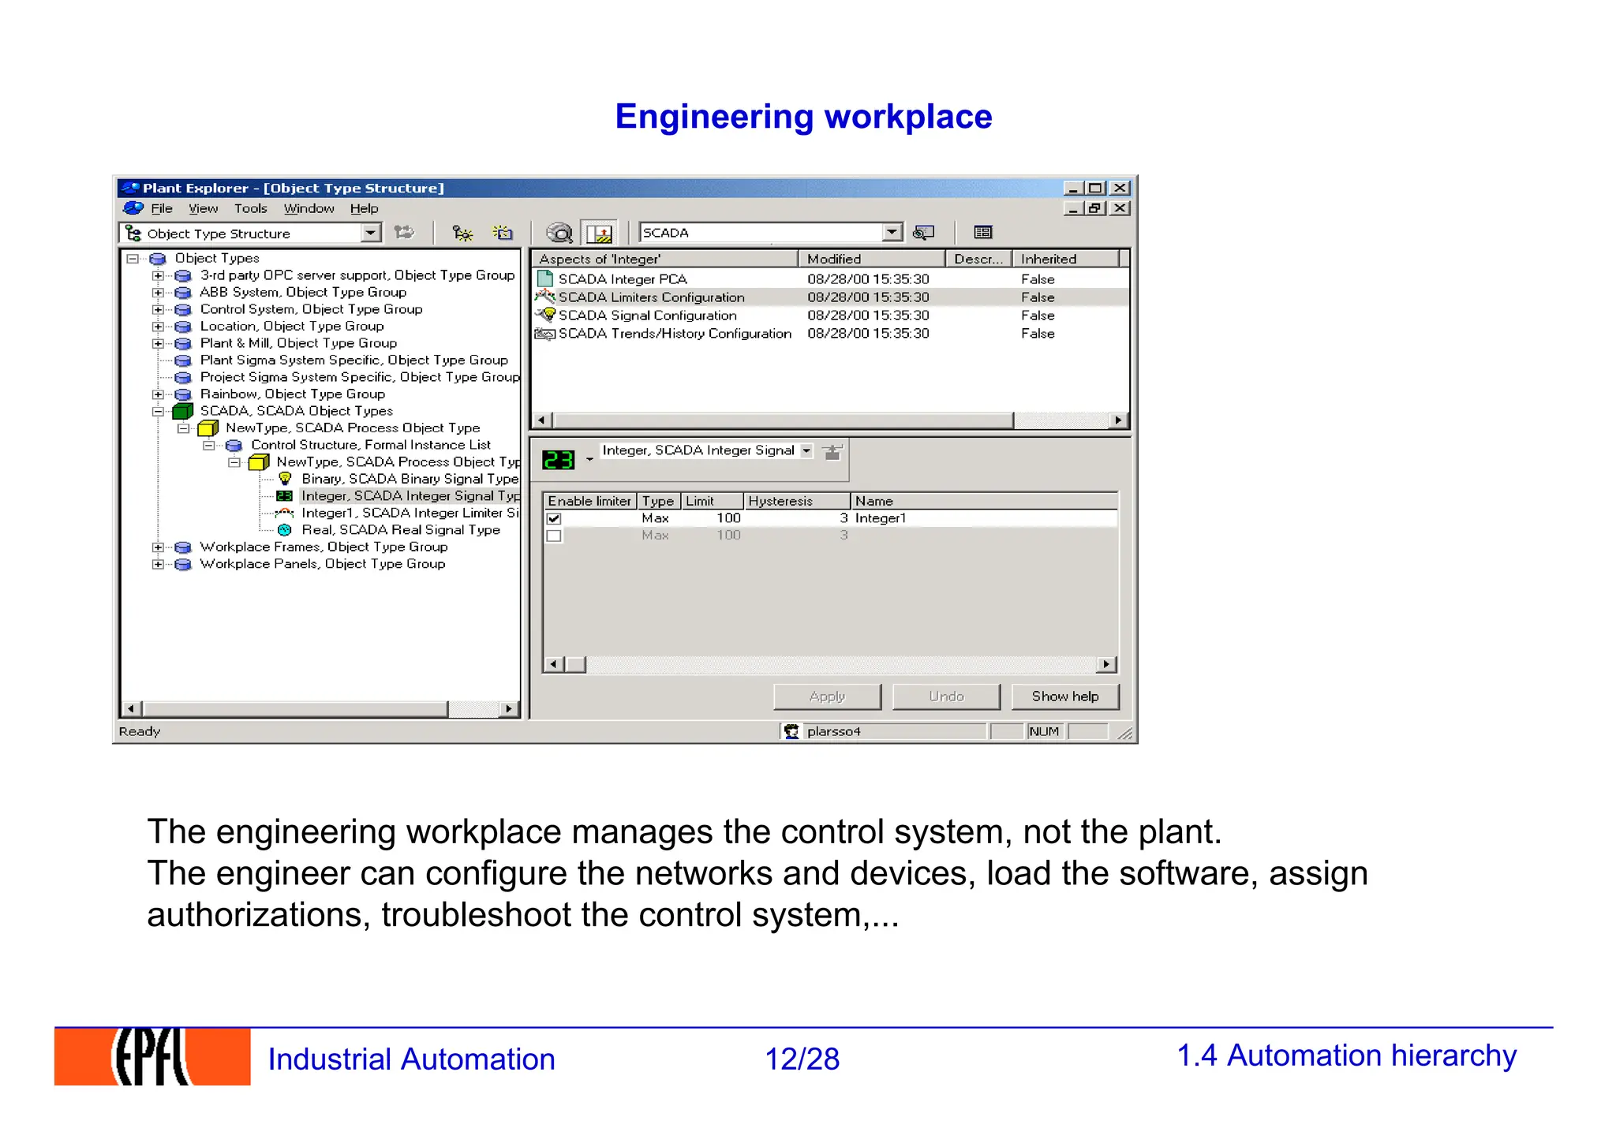Select Workplace Panels, Object Type Group
This screenshot has width=1616, height=1143.
coord(323,564)
